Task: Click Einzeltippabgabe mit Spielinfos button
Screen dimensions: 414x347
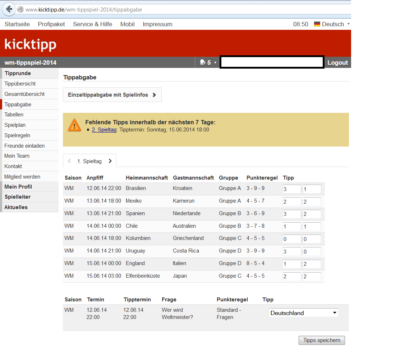Action: tap(112, 95)
